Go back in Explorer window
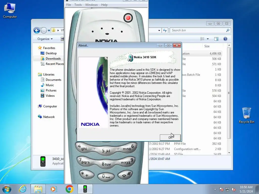This screenshot has width=259, height=194. click(x=37, y=30)
